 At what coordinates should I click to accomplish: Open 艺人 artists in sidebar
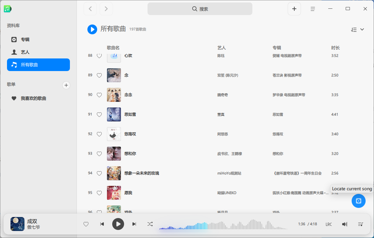[x=38, y=52]
